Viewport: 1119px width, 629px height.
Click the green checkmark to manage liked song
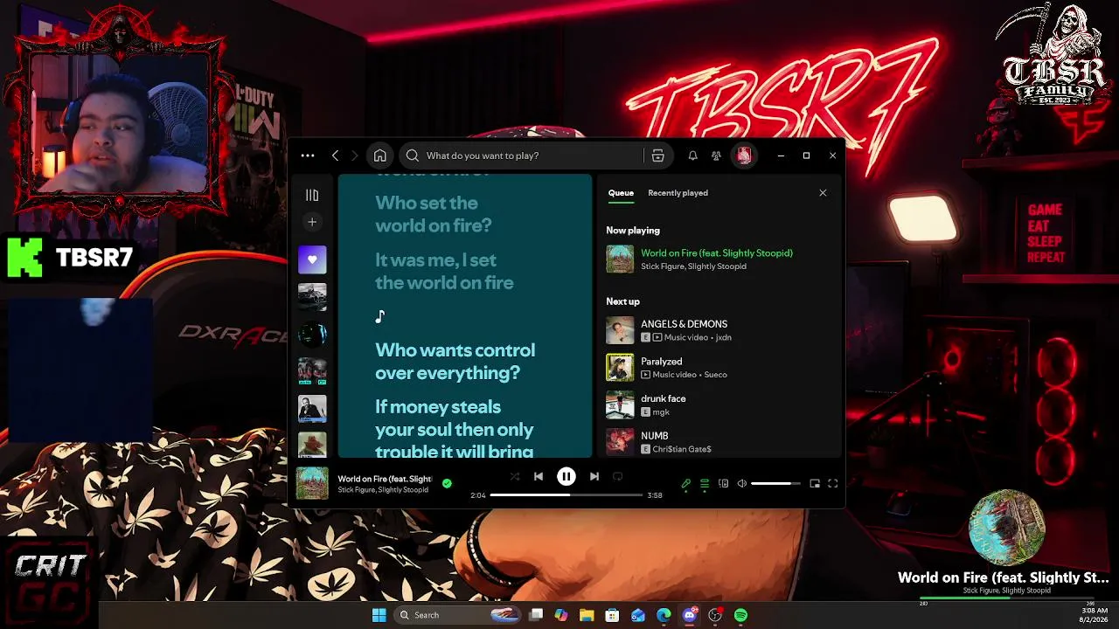447,483
